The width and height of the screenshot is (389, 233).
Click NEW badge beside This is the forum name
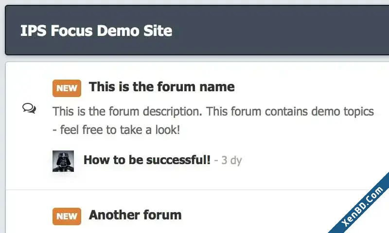click(67, 88)
